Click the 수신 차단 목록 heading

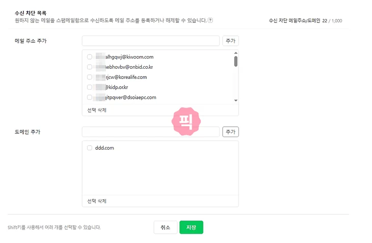[31, 13]
